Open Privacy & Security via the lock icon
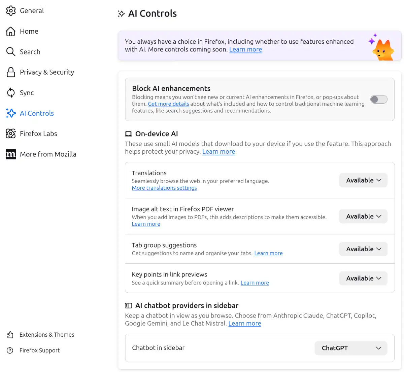 pos(11,72)
